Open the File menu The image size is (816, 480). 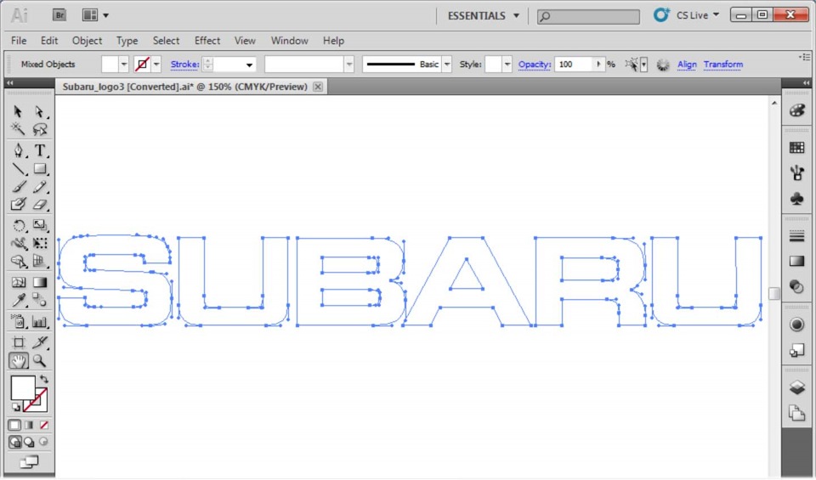point(19,41)
